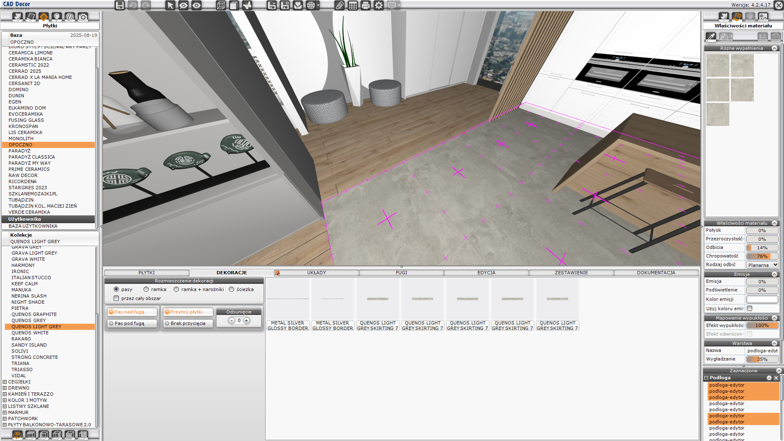The height and width of the screenshot is (441, 784).
Task: Select the 'ramka' decoration placement option
Action: coord(146,289)
